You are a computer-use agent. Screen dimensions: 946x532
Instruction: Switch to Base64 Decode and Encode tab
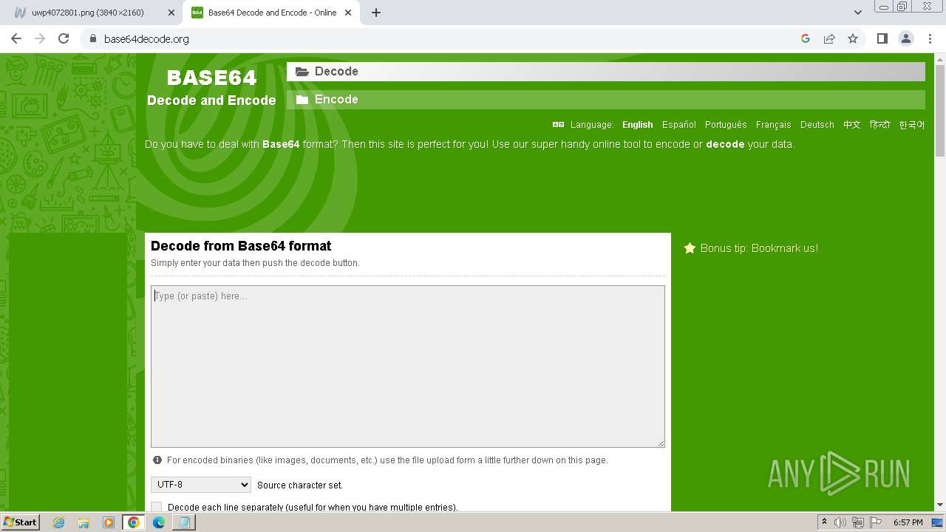[271, 13]
